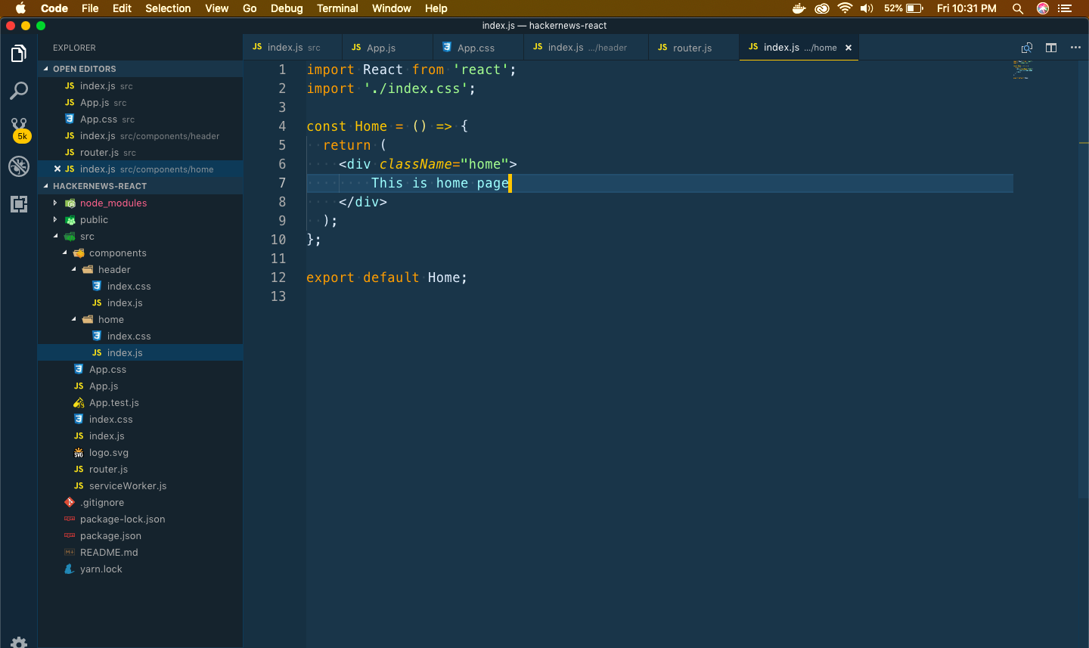Collapse the src folder

click(x=55, y=236)
